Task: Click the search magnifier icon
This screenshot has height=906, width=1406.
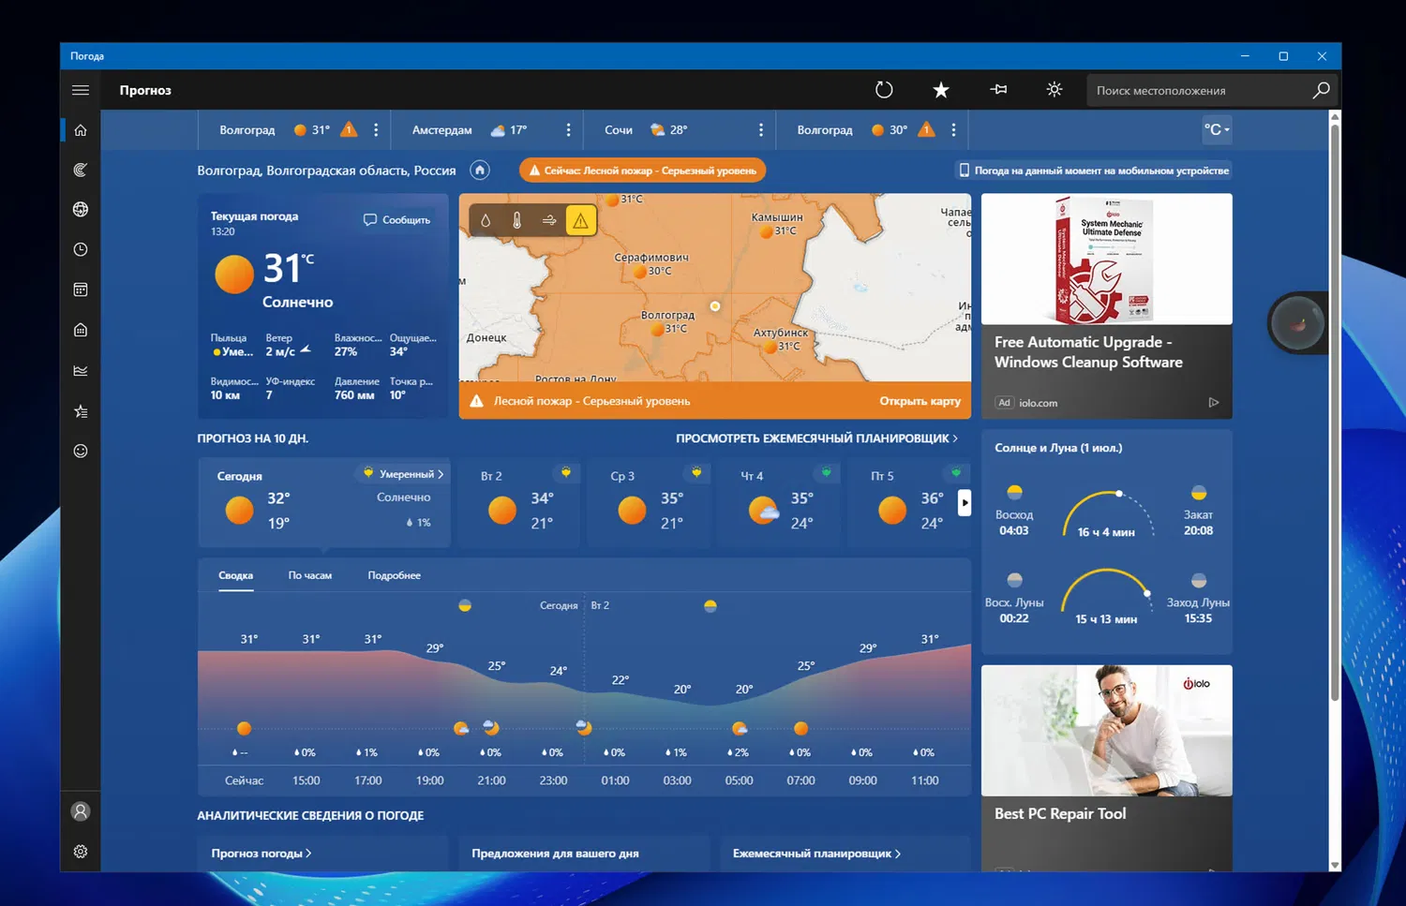Action: (1321, 90)
